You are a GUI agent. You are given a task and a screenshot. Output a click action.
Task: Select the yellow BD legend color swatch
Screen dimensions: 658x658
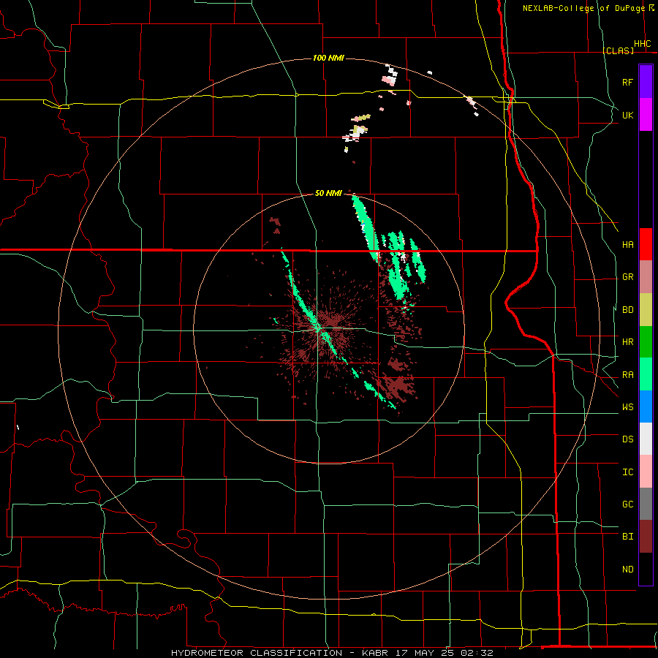[x=646, y=310]
